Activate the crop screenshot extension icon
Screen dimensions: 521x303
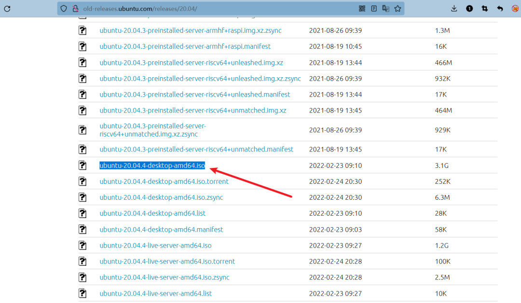pyautogui.click(x=485, y=9)
